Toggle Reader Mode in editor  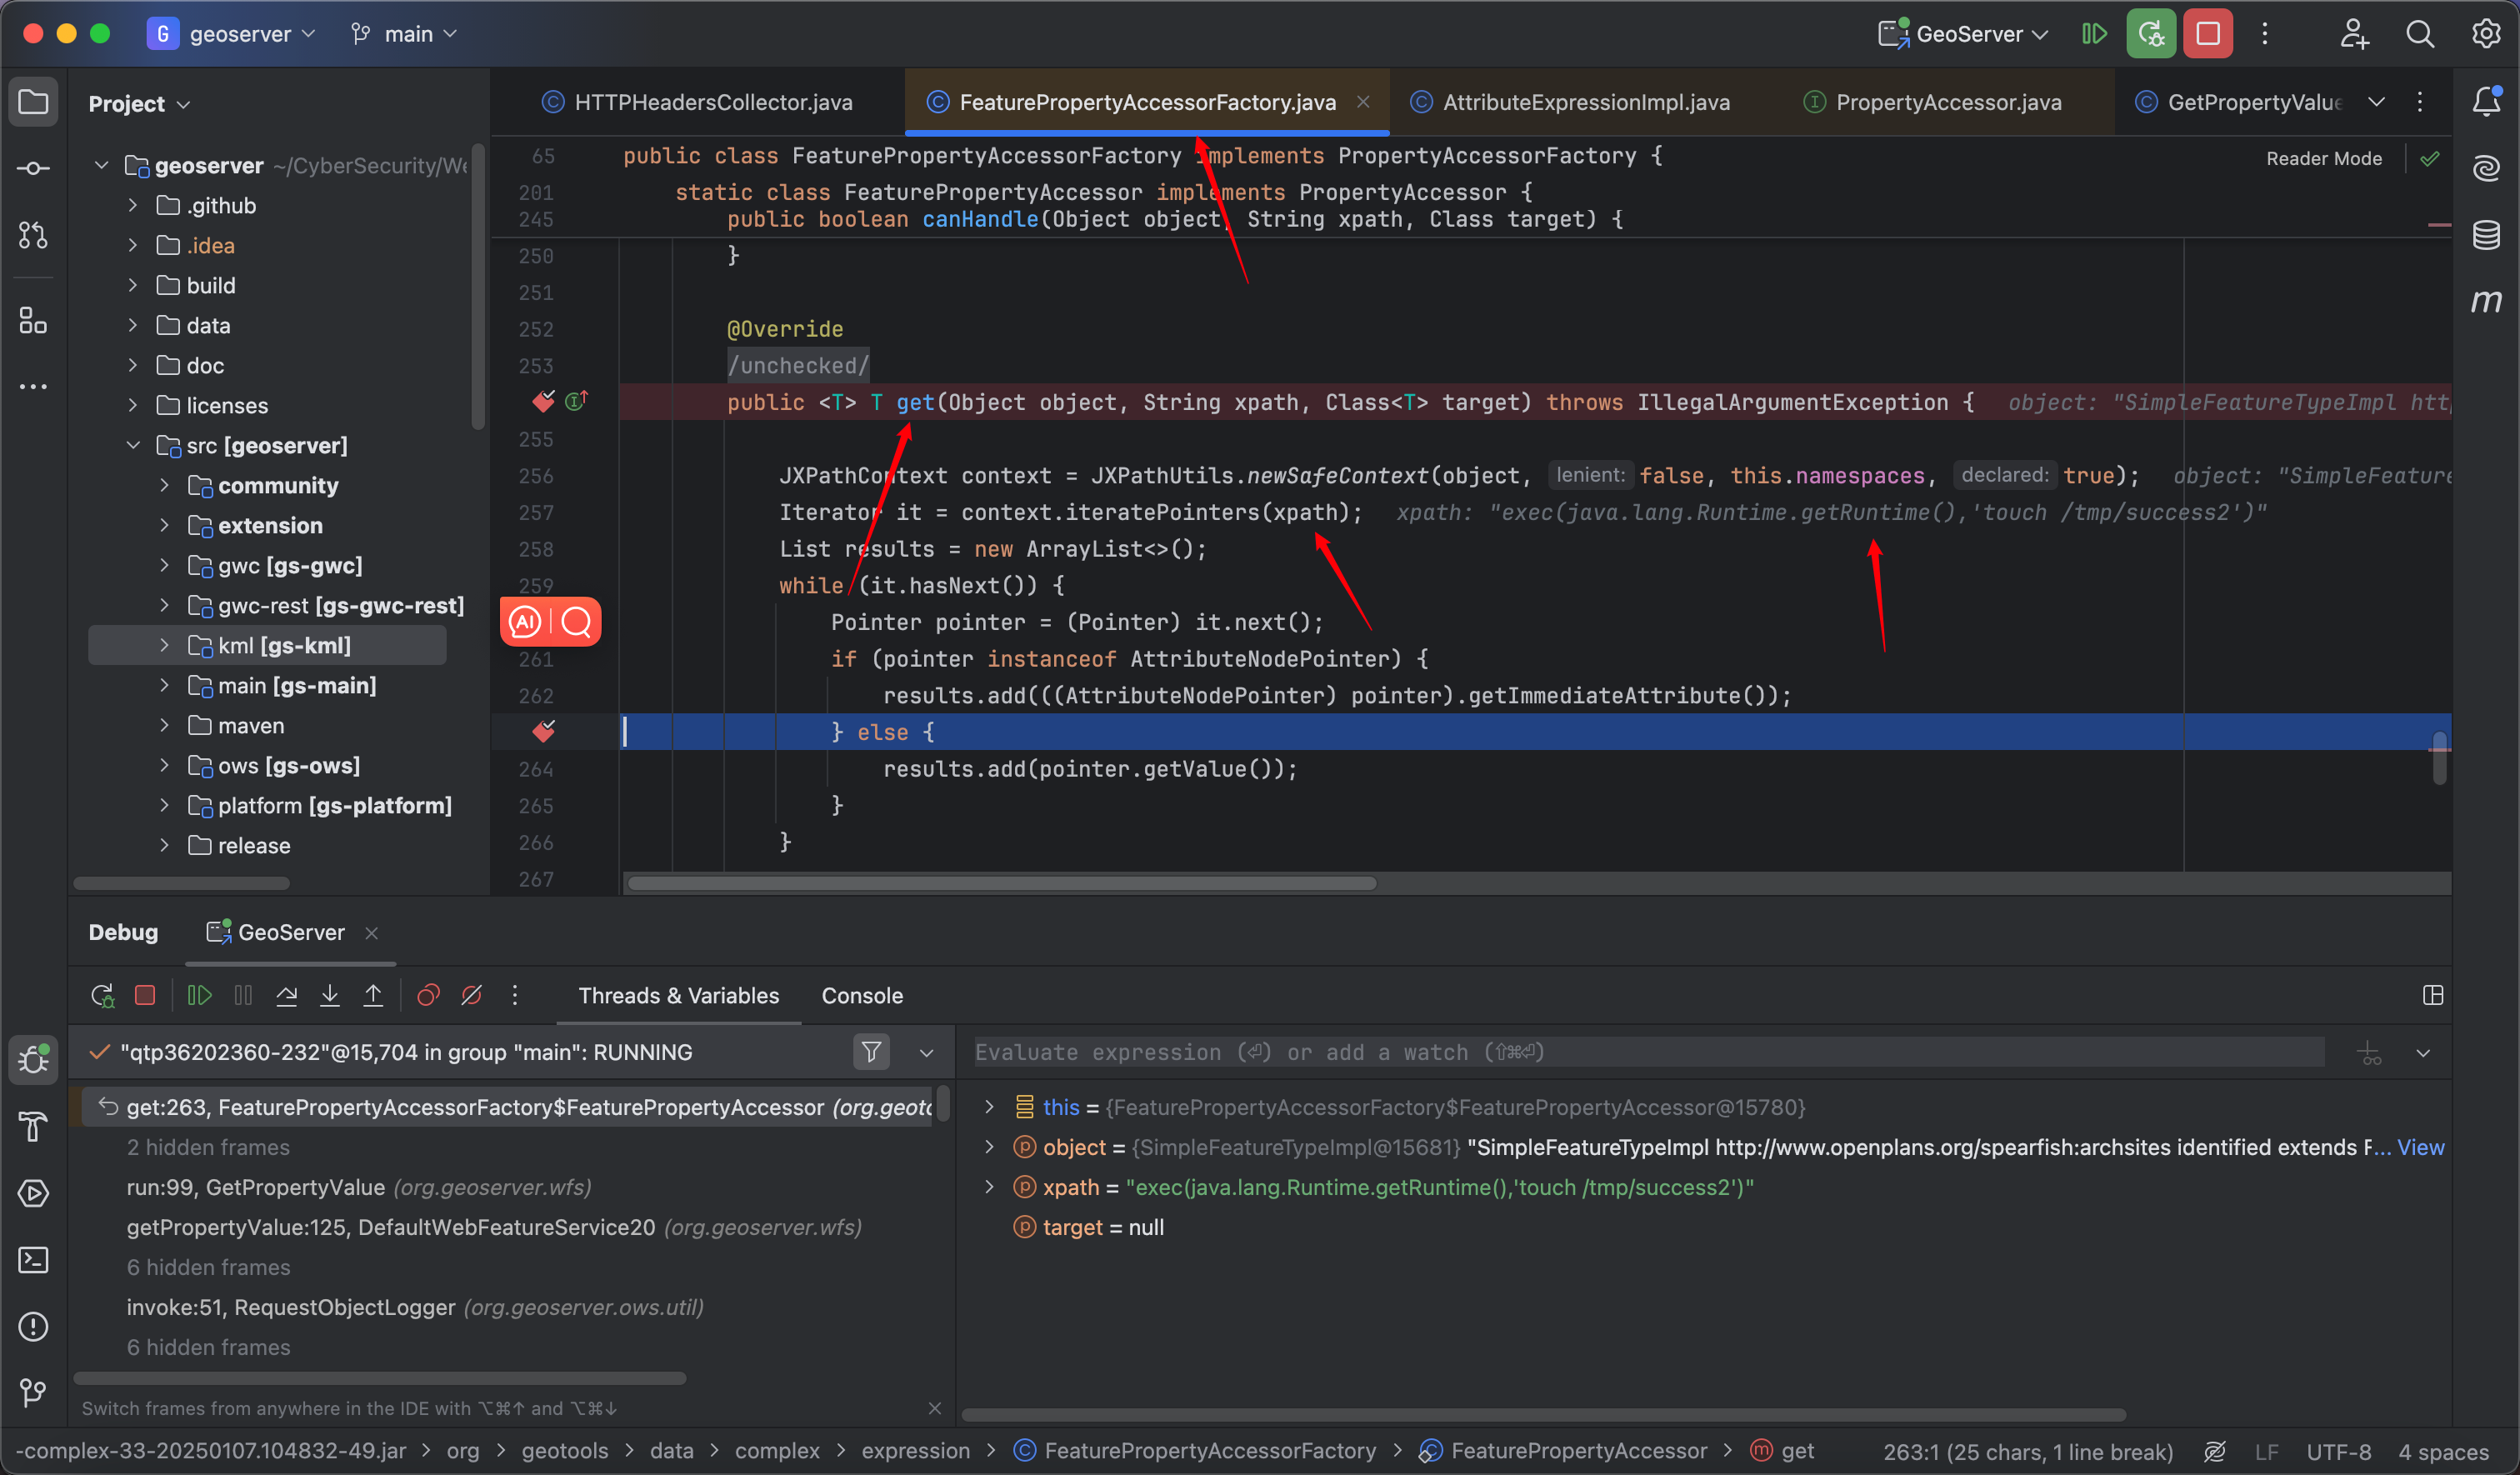(2323, 159)
